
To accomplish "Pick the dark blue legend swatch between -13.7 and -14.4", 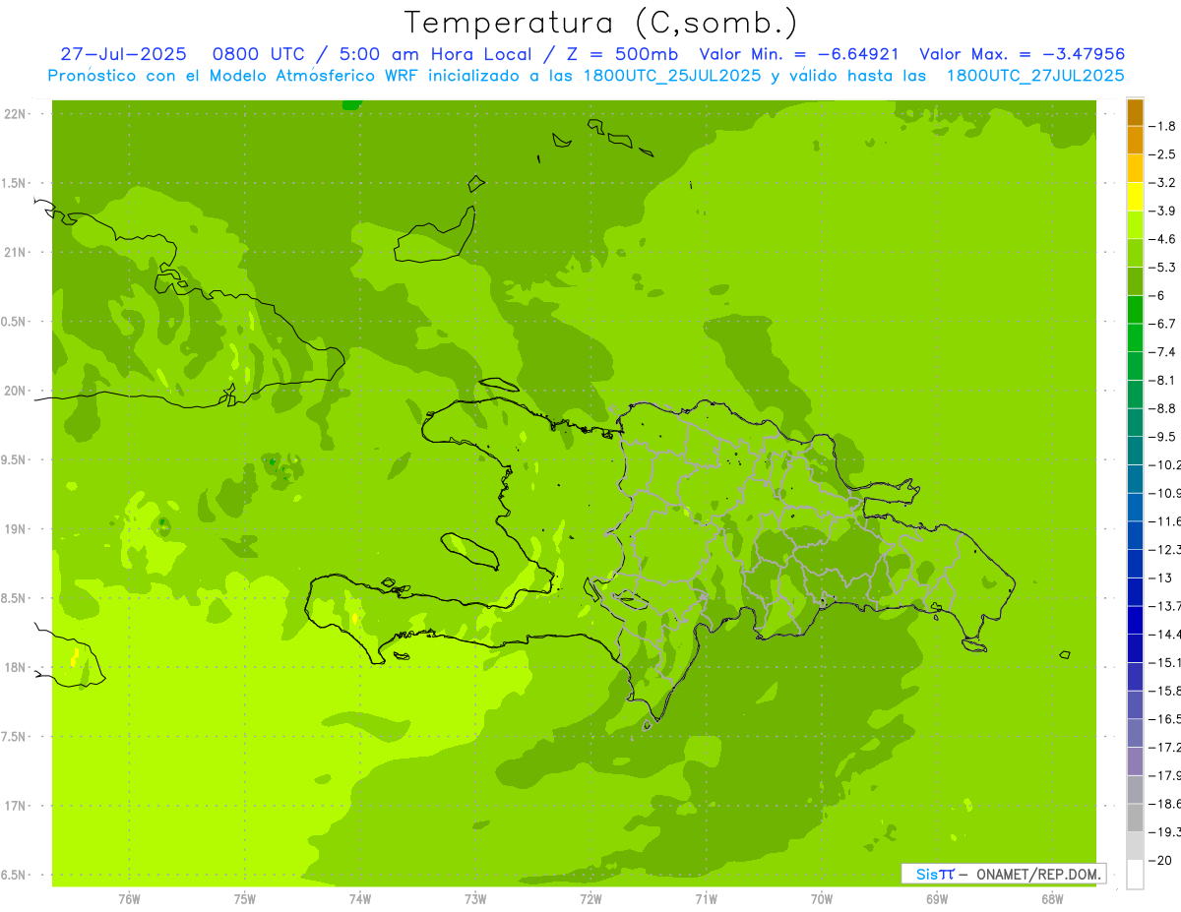I will coord(1135,621).
